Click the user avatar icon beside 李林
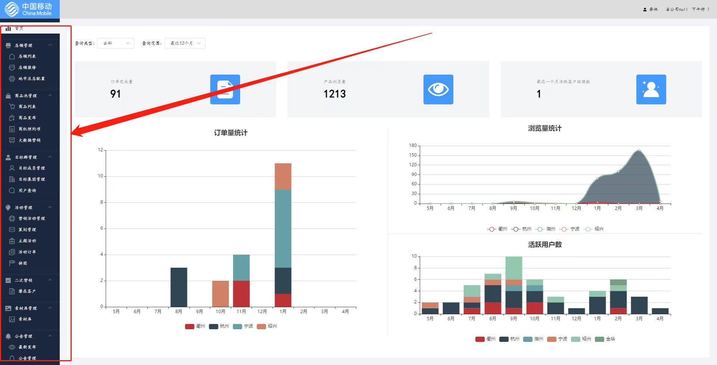Screen dimensions: 717x365 coord(645,9)
